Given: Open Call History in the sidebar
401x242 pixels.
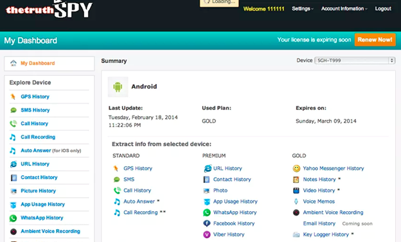Looking at the screenshot, I should [x=34, y=124].
